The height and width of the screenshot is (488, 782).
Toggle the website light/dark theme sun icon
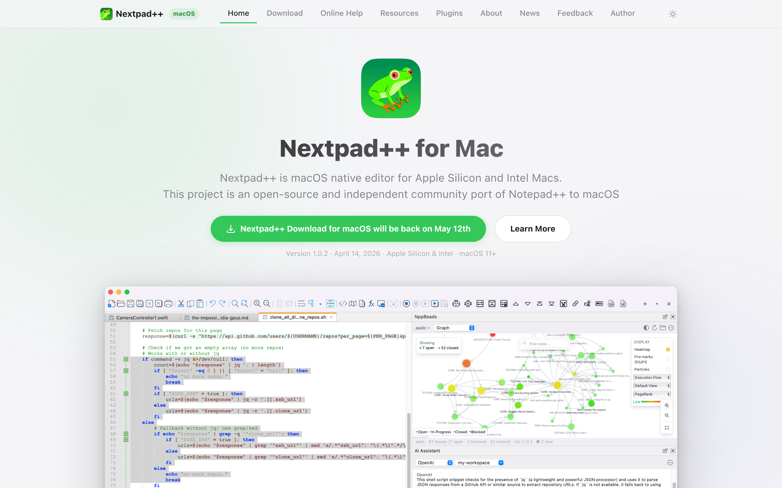point(673,14)
